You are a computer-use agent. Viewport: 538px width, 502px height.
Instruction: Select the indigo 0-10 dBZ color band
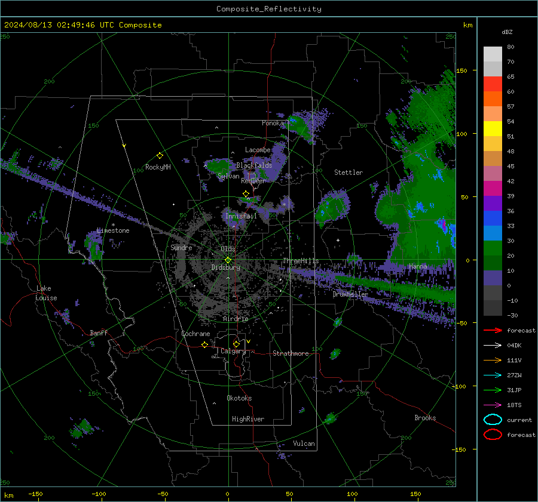(493, 278)
